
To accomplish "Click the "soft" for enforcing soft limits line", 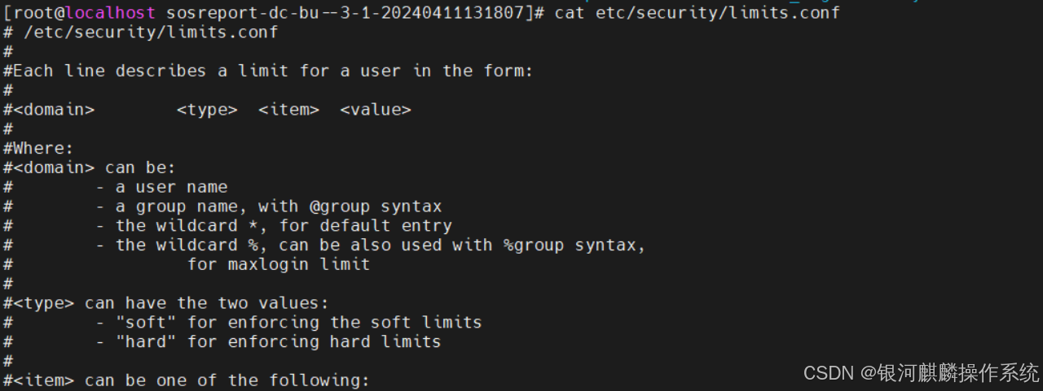I will [x=298, y=322].
